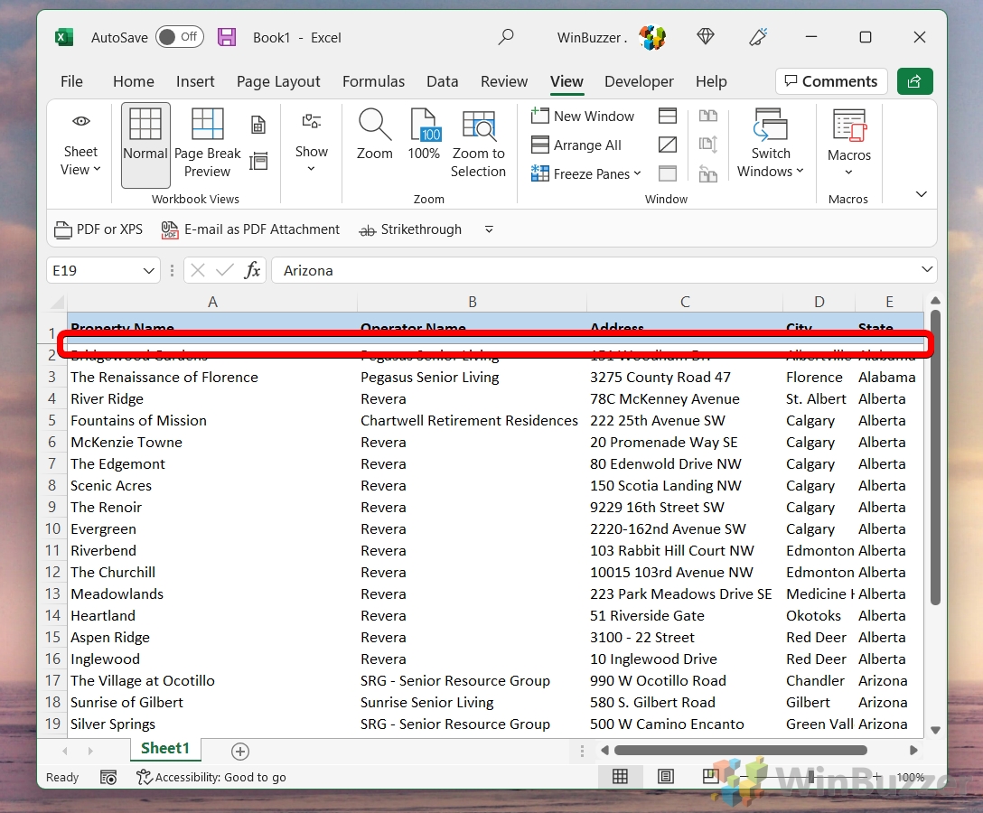
Task: Enable Strikethrough formatting
Action: click(409, 229)
